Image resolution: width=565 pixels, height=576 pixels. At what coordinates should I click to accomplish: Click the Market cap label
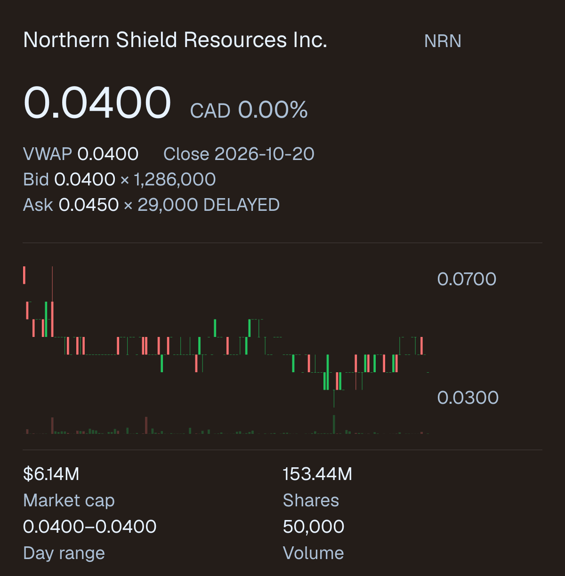pyautogui.click(x=69, y=500)
